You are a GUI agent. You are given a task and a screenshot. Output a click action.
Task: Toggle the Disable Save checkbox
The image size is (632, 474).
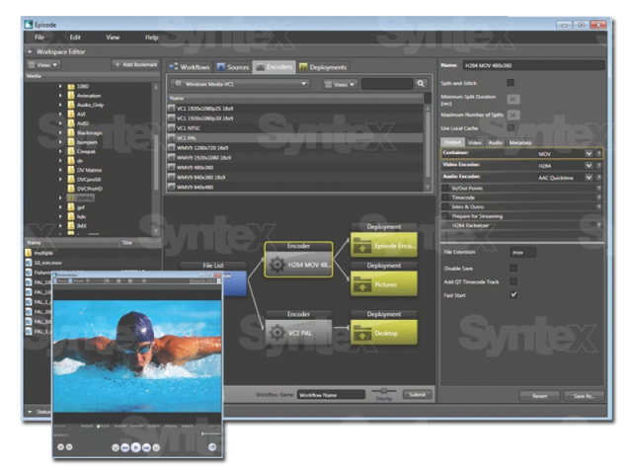[x=513, y=267]
